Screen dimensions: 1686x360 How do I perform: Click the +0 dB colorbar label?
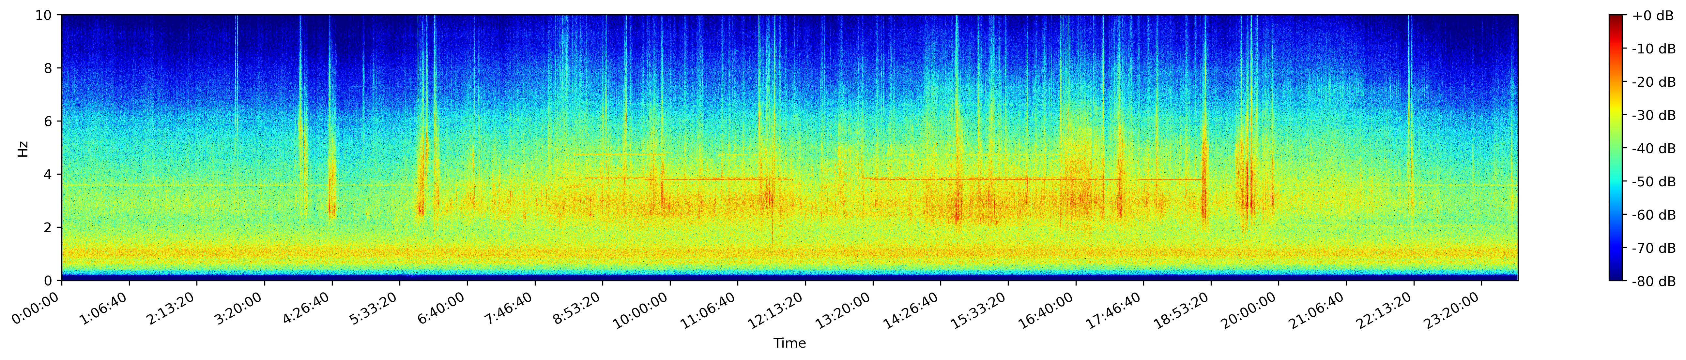[x=1653, y=16]
